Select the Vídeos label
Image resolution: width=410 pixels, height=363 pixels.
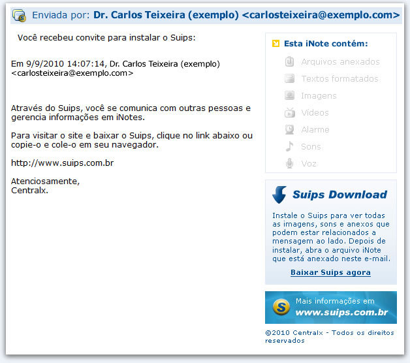[315, 112]
